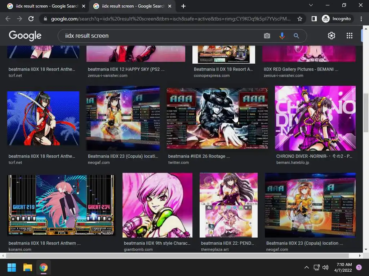Viewport: 369px width, 276px height.
Task: Open Google quick settings gear
Action: [332, 36]
